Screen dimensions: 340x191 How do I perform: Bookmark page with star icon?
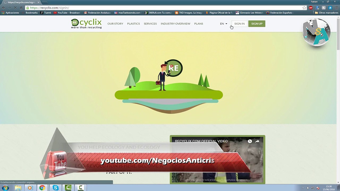point(304,8)
